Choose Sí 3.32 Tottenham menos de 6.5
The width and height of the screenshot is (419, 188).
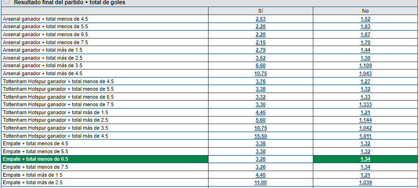pos(260,97)
